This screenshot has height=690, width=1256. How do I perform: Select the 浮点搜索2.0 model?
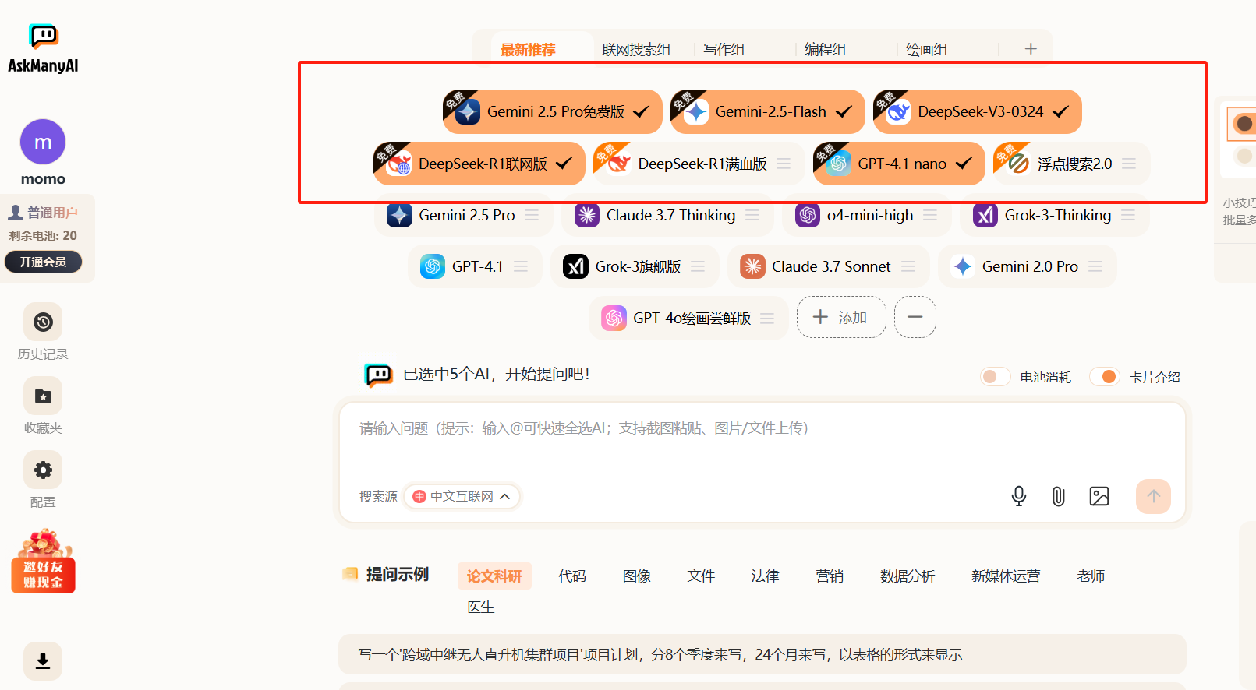click(x=1071, y=164)
